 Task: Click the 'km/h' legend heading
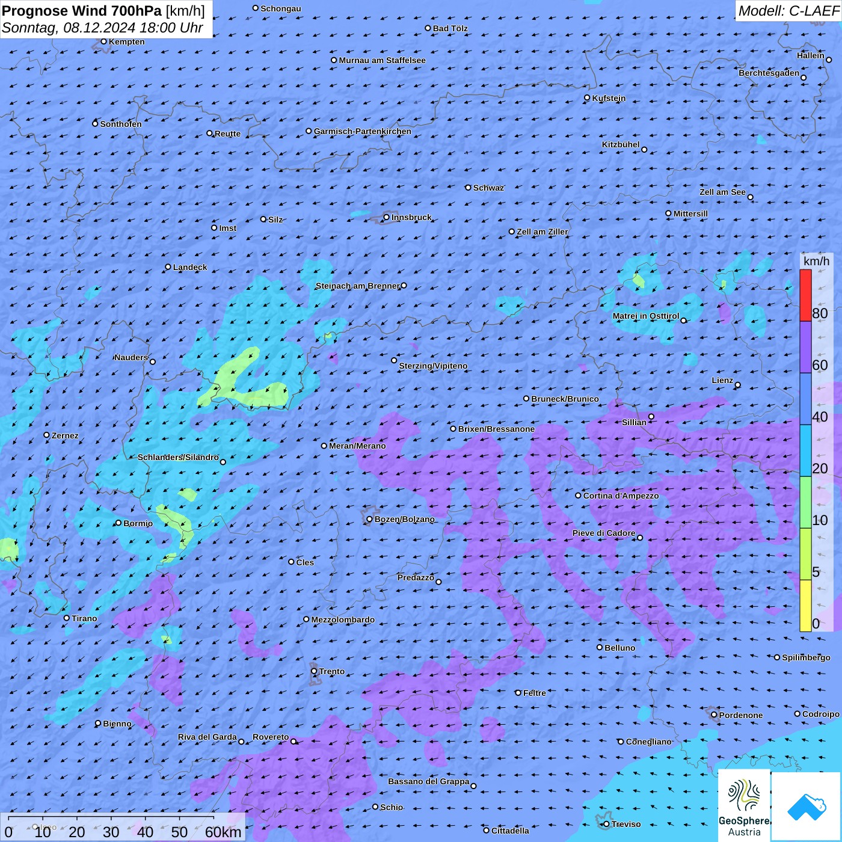click(x=816, y=261)
